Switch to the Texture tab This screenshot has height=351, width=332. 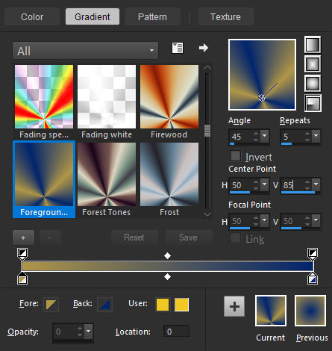tap(225, 17)
